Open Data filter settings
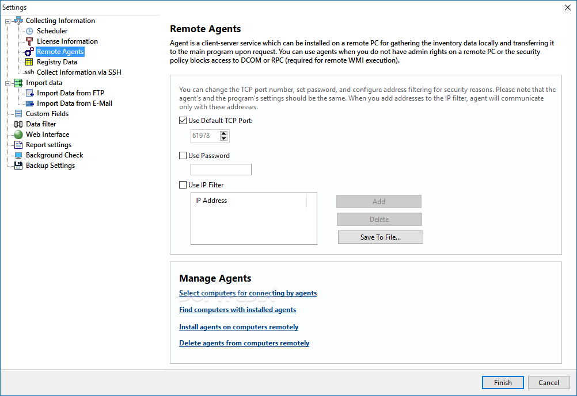 click(41, 124)
